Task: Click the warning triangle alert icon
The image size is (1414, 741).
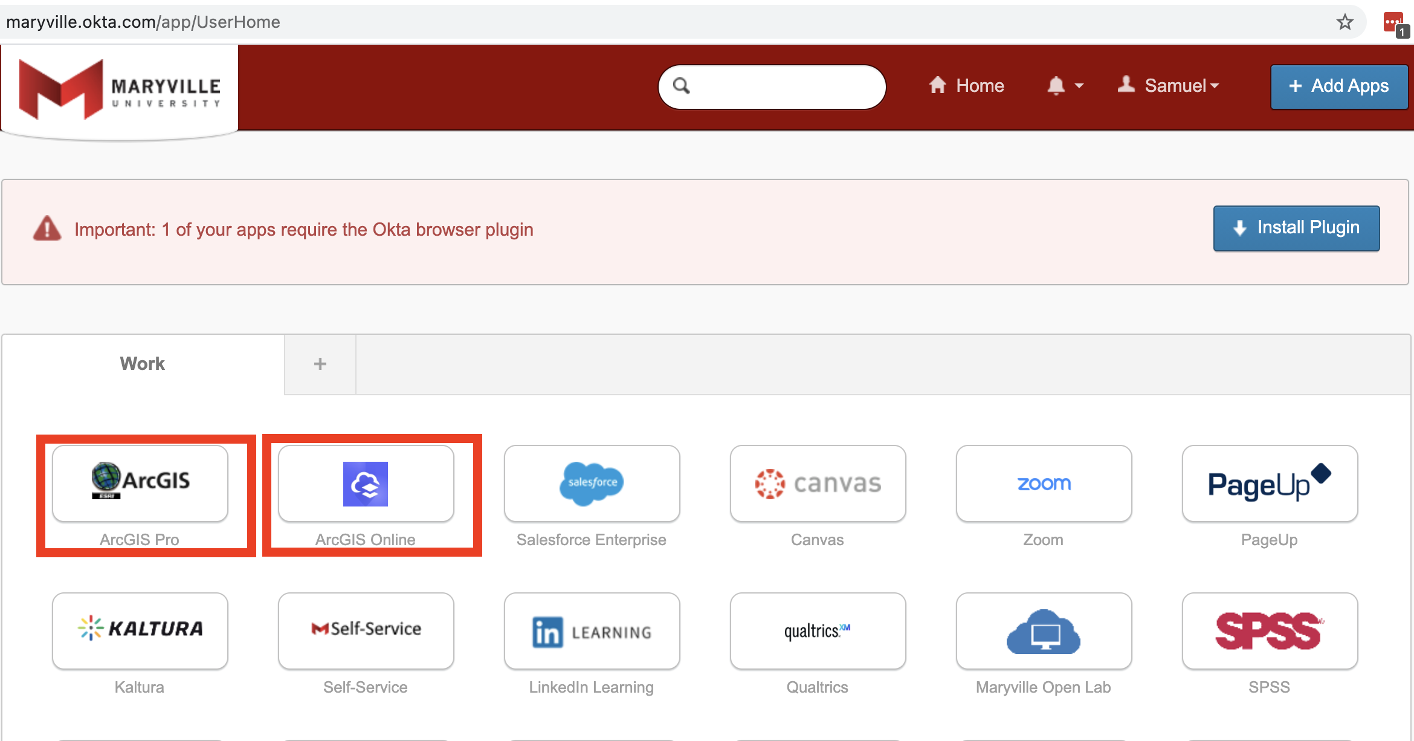Action: point(47,228)
